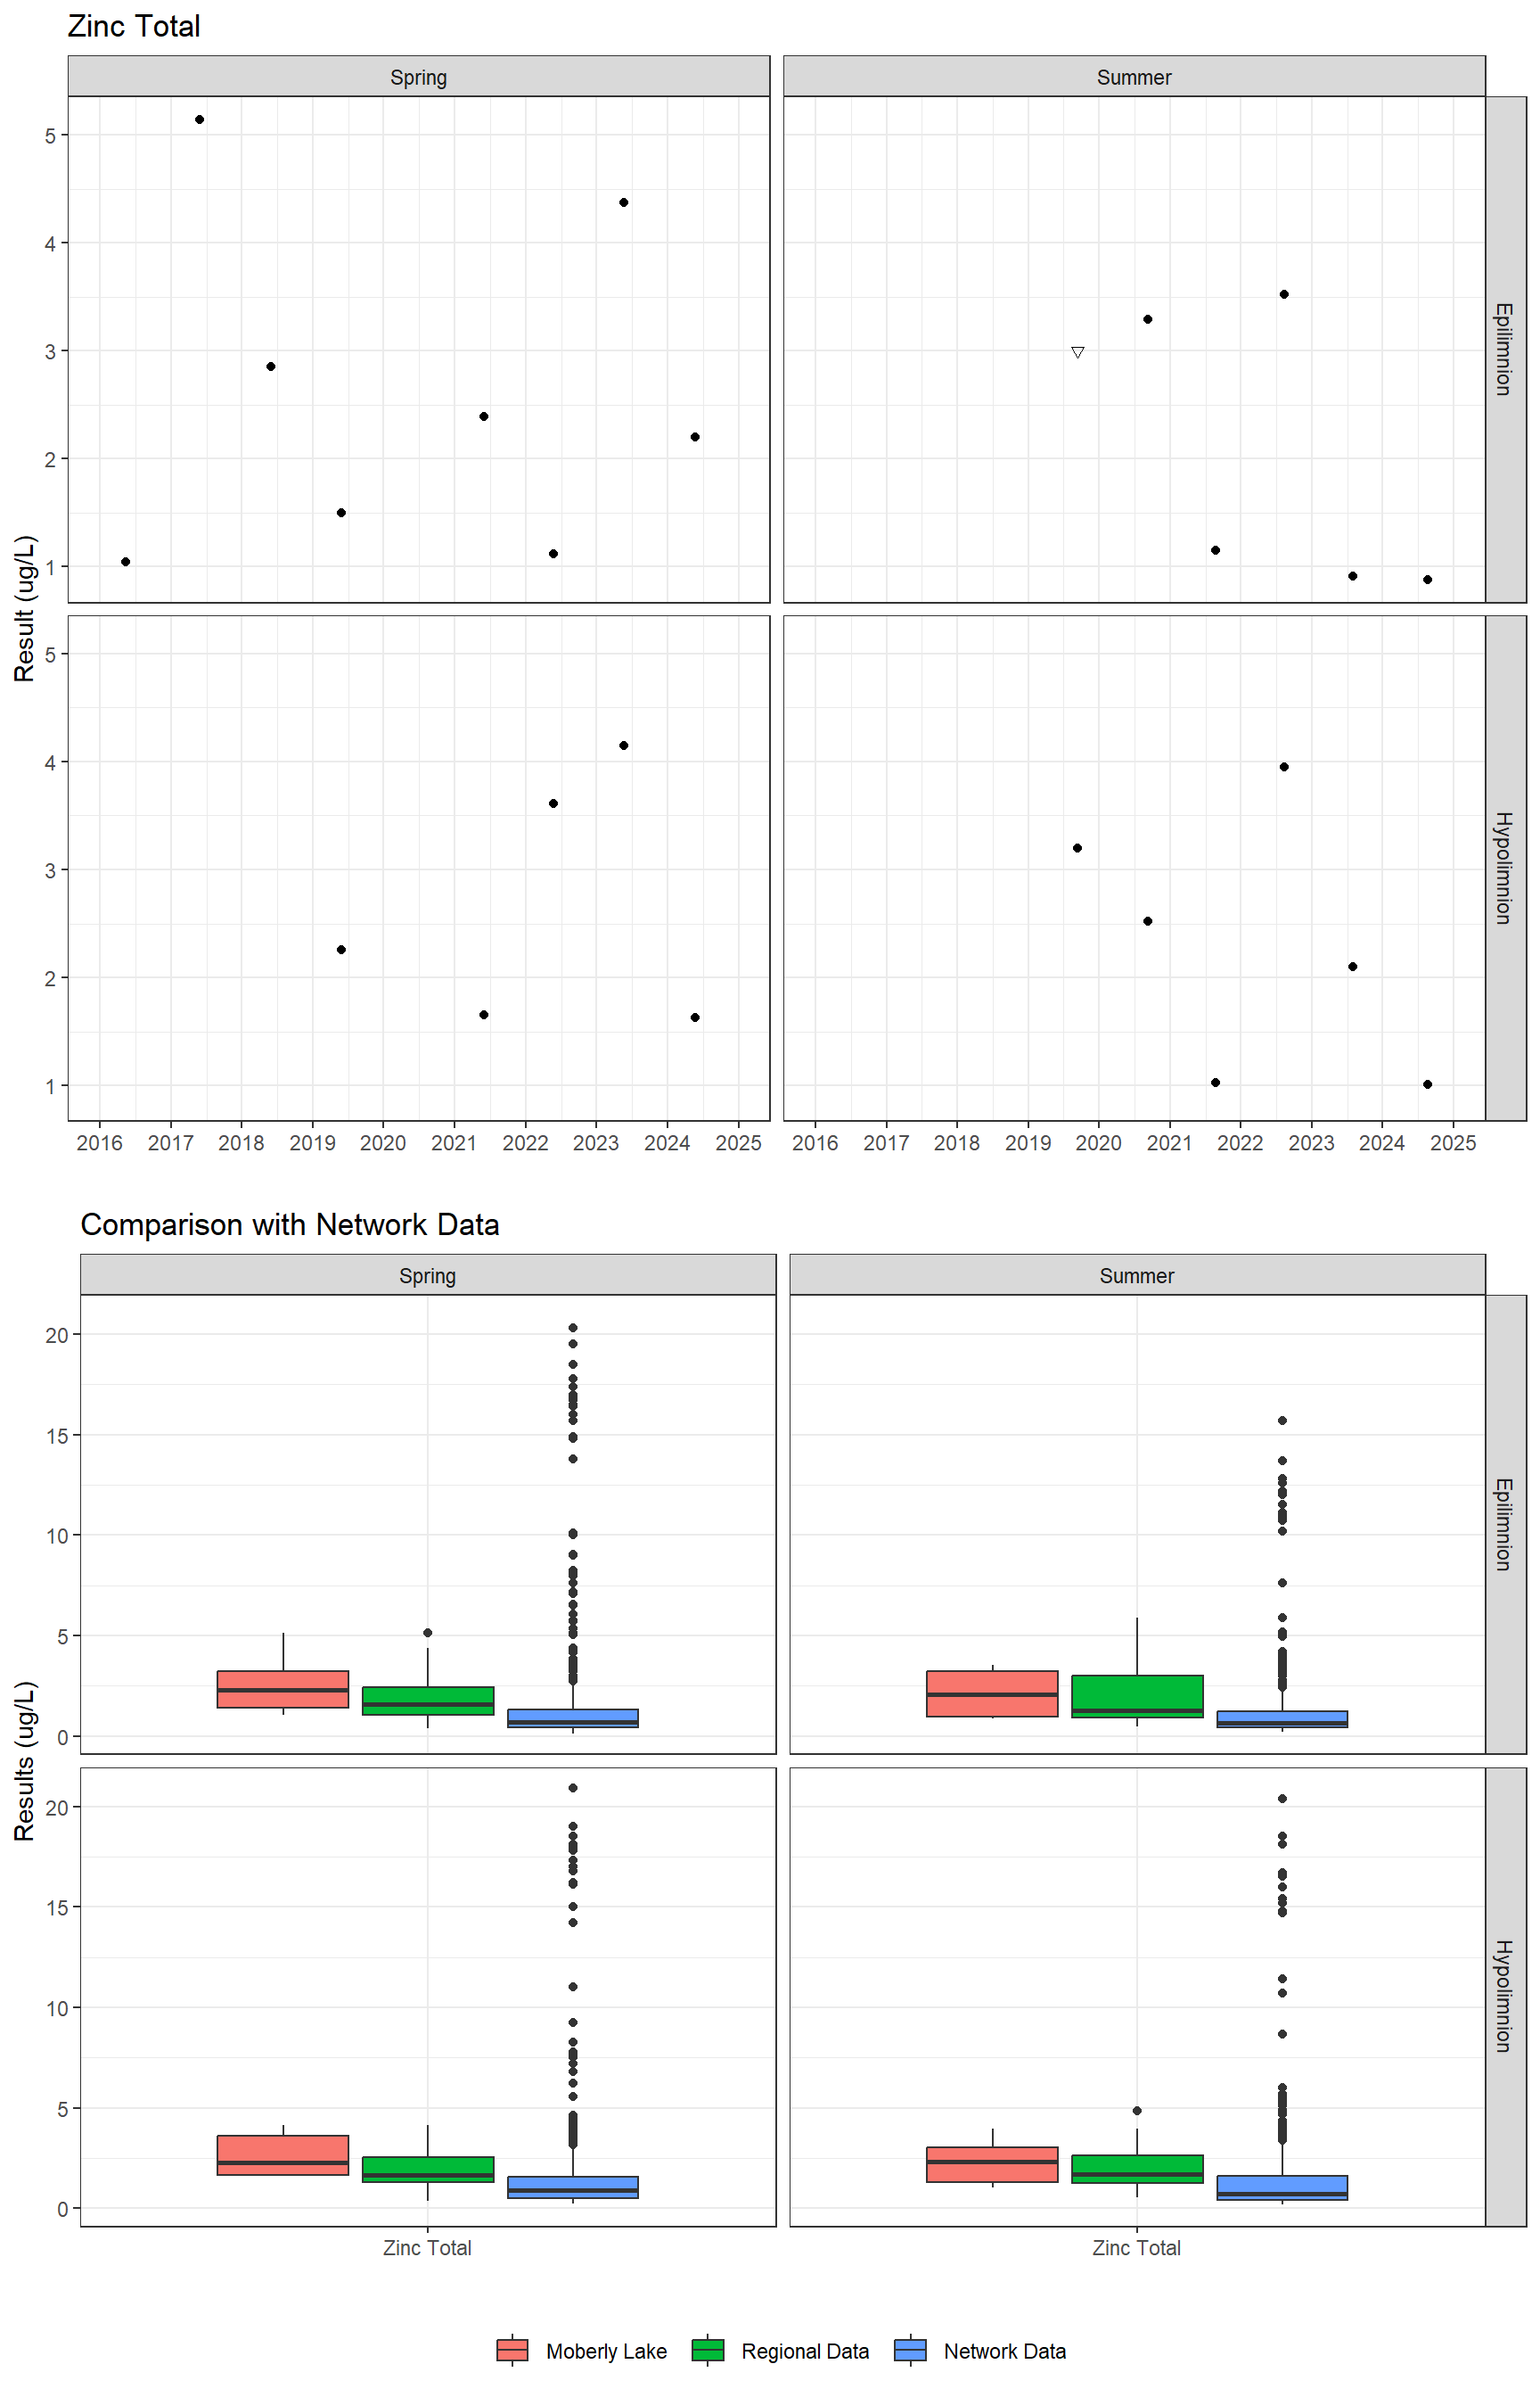Click the 'Moberly Lake' legend label
The image size is (1540, 2397).
pos(606,2351)
